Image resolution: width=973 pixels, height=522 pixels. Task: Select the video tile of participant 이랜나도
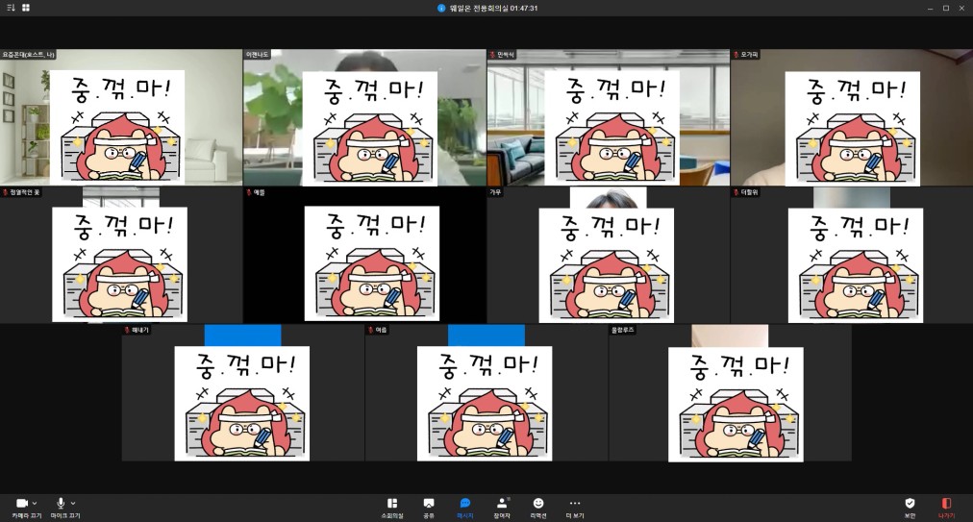pos(365,117)
